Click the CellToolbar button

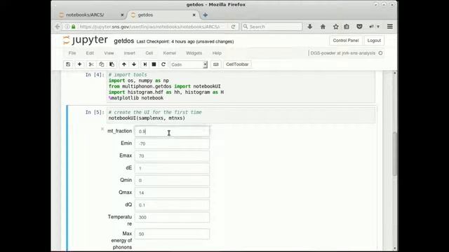coord(237,64)
